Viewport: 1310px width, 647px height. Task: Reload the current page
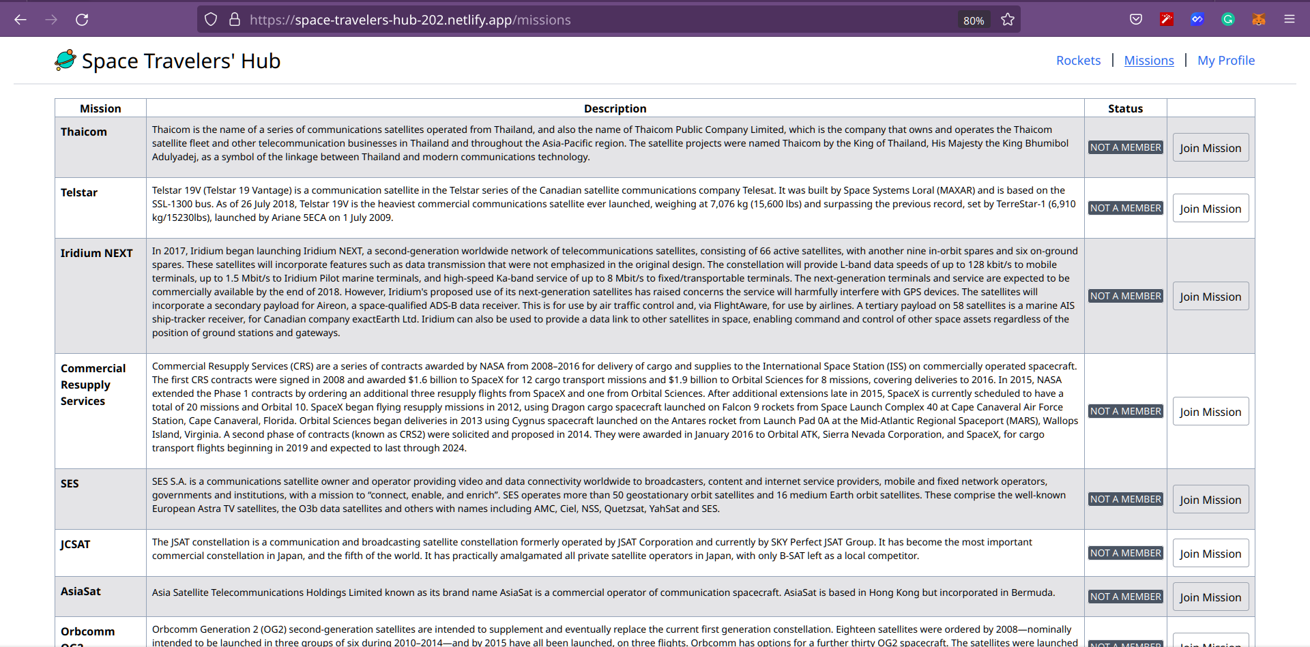tap(82, 20)
